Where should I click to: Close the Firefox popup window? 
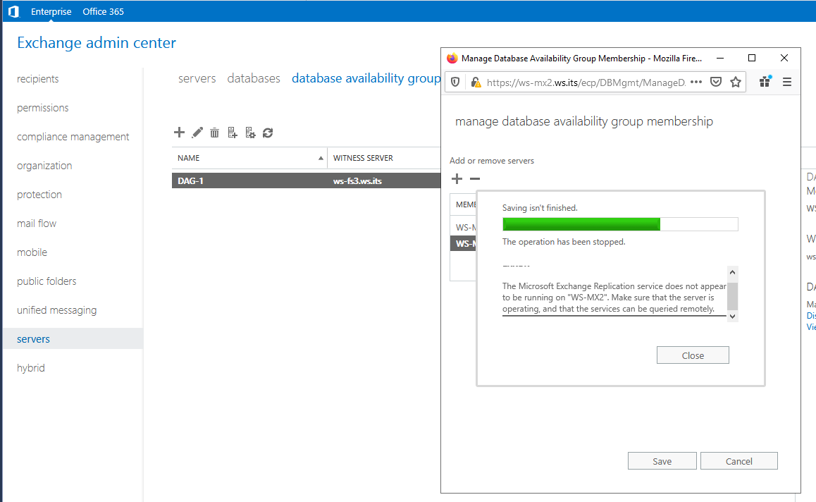[x=784, y=58]
